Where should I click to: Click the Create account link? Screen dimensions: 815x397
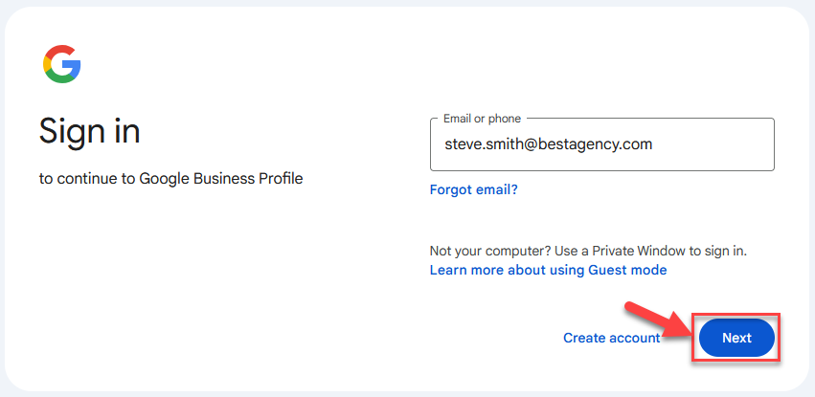coord(611,338)
